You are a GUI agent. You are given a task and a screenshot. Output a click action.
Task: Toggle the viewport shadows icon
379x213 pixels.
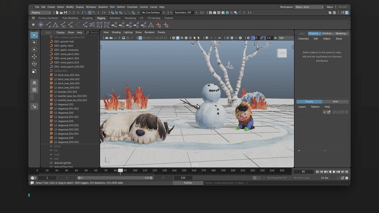coord(199,38)
